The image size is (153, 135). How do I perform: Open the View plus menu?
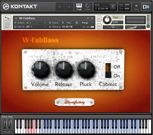point(136,7)
